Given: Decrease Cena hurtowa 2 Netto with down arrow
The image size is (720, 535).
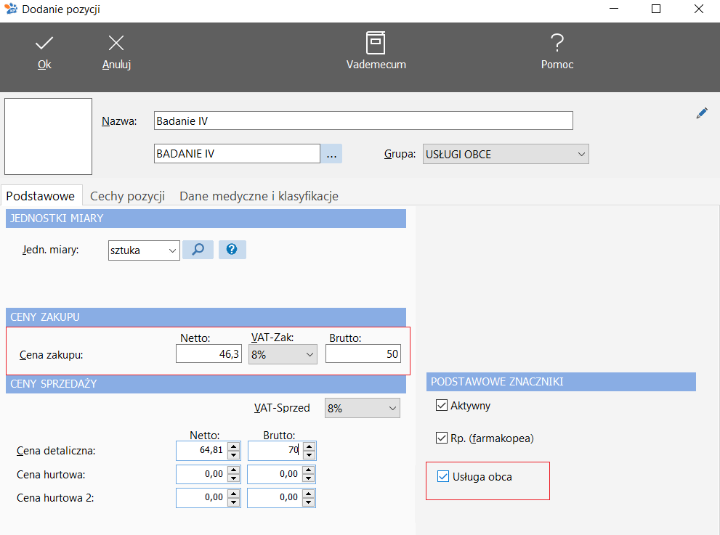Looking at the screenshot, I should pos(234,502).
